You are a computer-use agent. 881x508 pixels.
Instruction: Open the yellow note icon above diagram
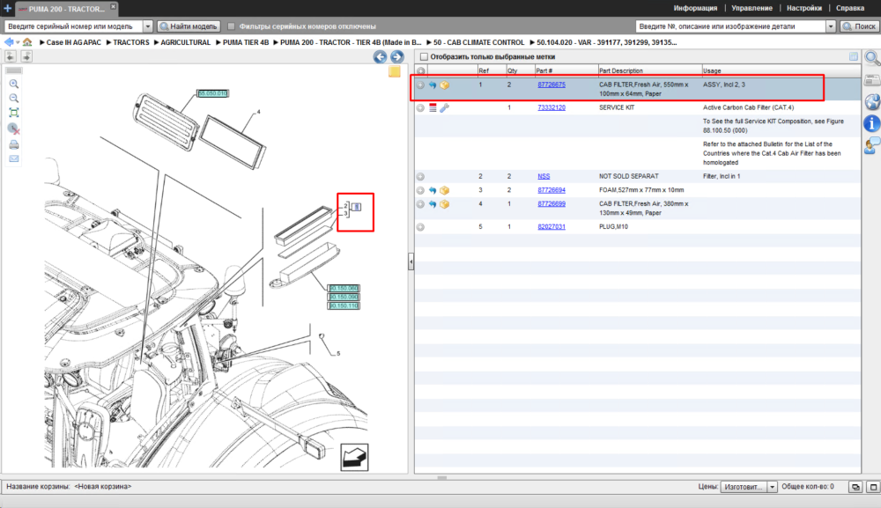pyautogui.click(x=395, y=72)
